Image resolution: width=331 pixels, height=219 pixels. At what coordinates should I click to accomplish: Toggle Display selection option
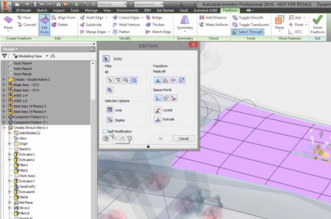click(110, 120)
